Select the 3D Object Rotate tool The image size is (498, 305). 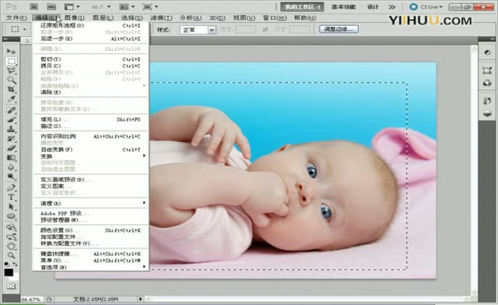click(x=11, y=228)
